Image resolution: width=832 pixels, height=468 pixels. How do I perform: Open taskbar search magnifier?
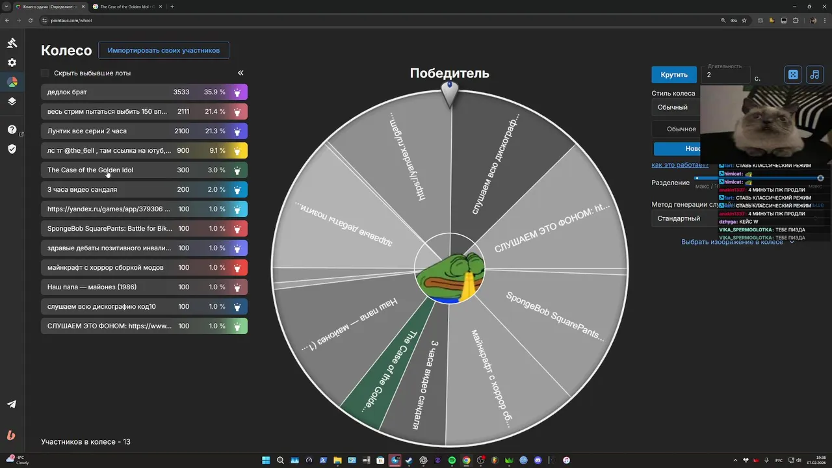click(x=280, y=460)
